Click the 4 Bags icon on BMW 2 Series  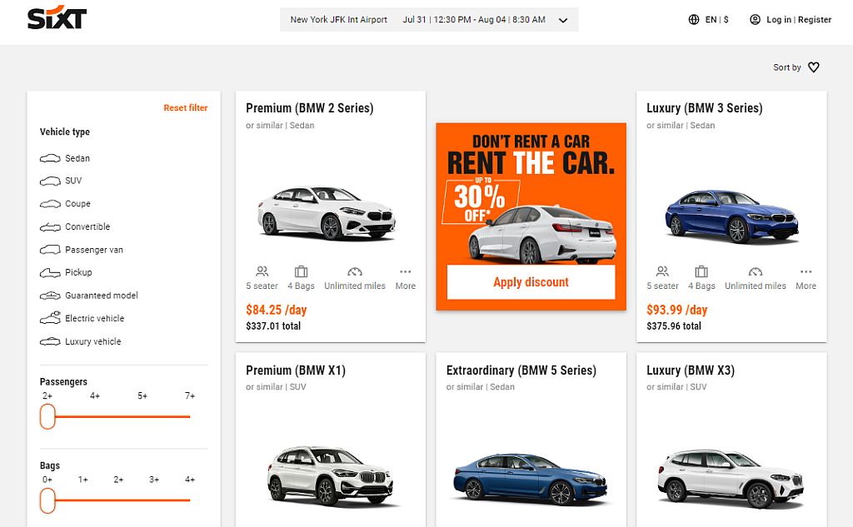click(x=301, y=271)
